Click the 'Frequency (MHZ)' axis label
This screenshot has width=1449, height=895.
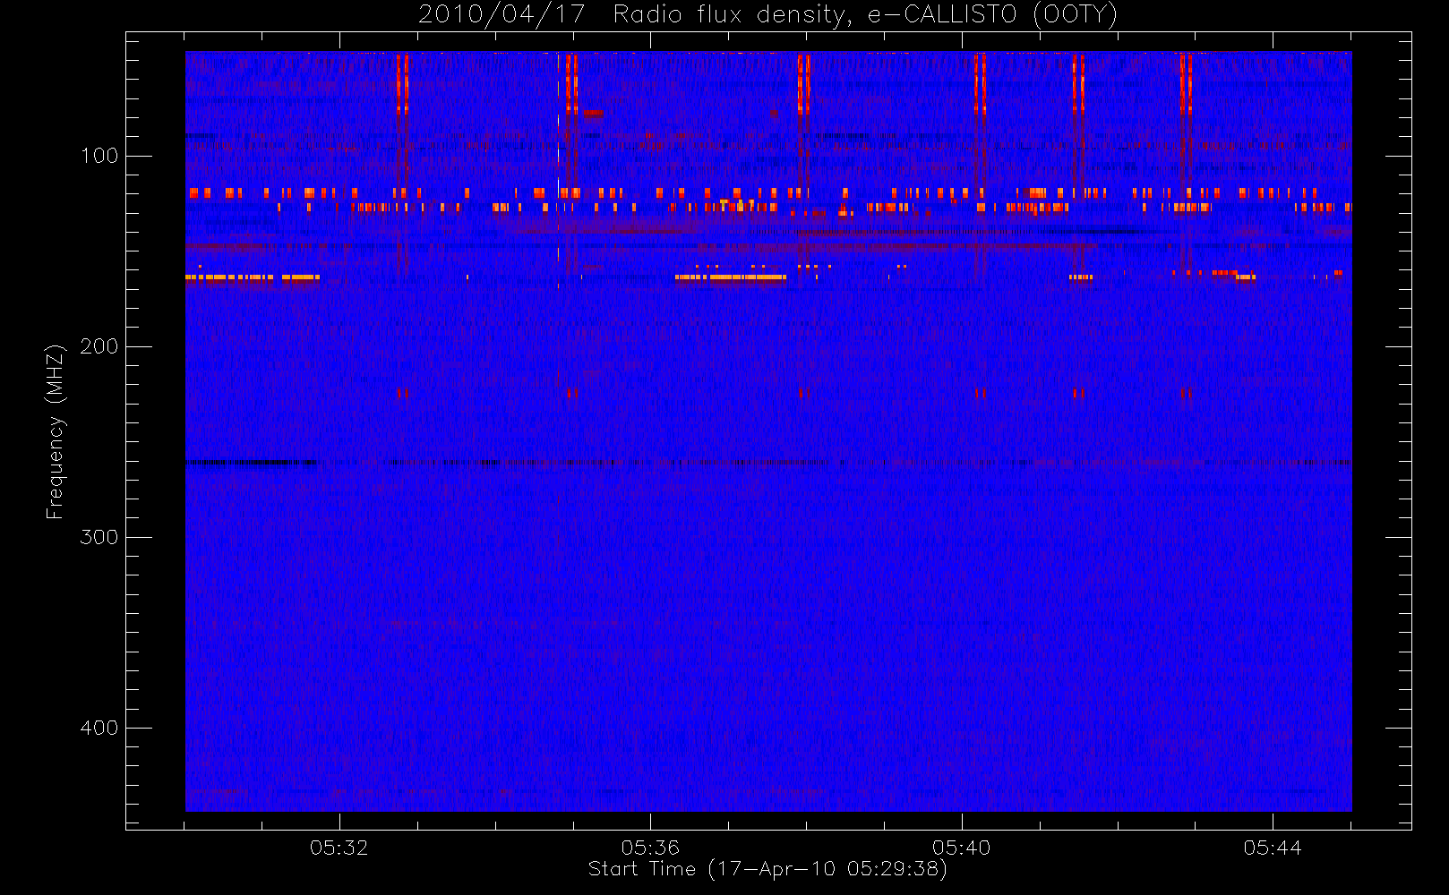point(55,431)
